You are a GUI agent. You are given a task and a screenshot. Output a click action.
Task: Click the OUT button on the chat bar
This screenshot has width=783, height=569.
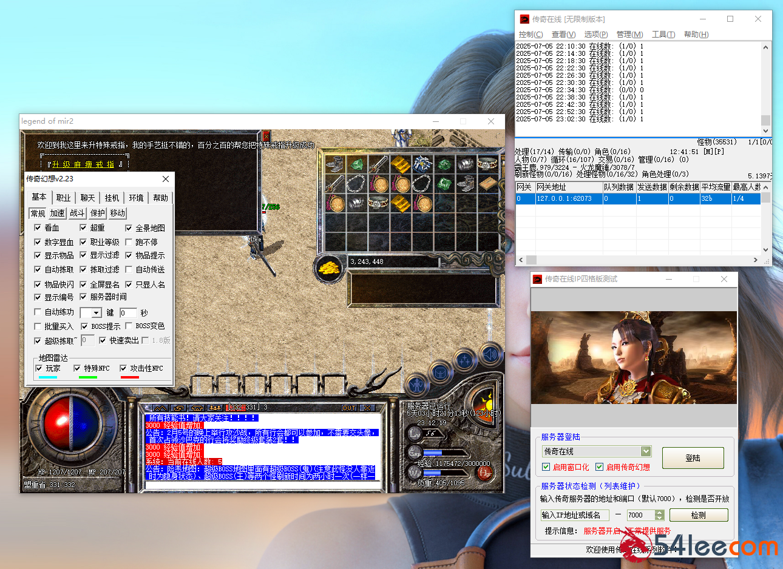pyautogui.click(x=349, y=408)
